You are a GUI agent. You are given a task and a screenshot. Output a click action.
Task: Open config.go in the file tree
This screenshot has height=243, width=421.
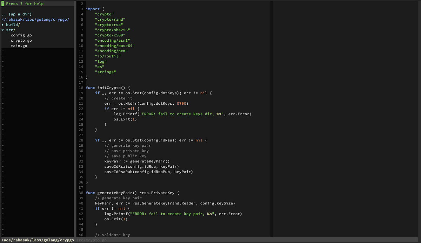[x=21, y=35]
